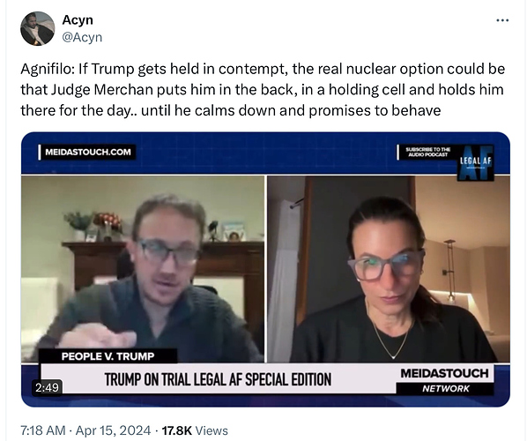527x441 pixels.
Task: Open the 17.8K Views count
Action: (195, 430)
